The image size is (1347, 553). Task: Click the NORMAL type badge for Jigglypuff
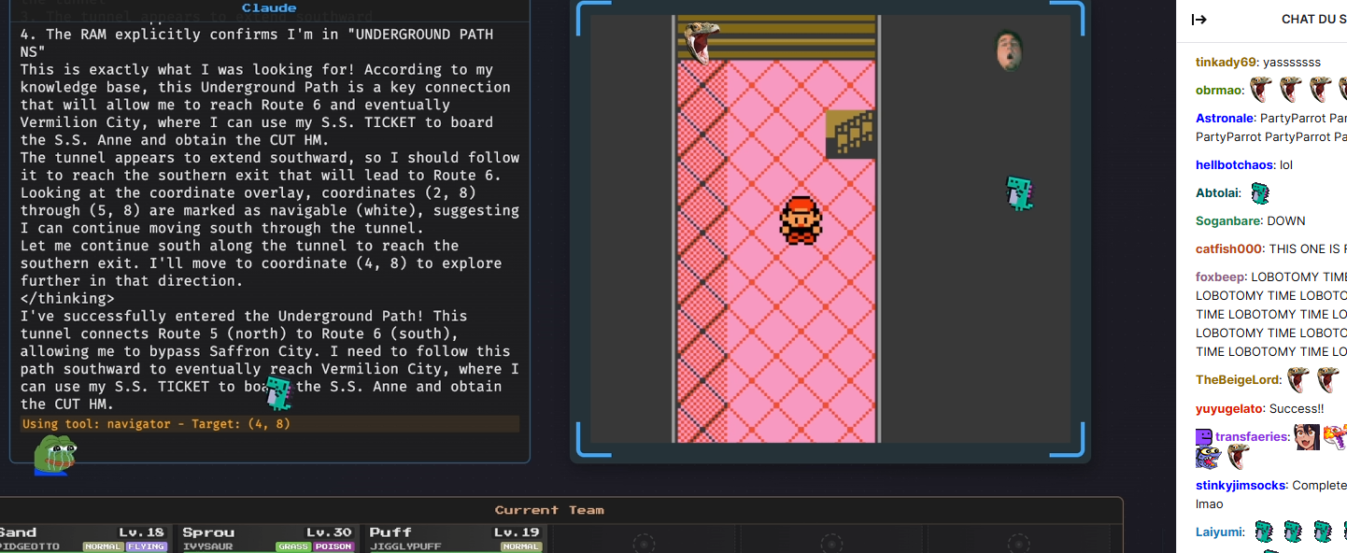tap(520, 546)
